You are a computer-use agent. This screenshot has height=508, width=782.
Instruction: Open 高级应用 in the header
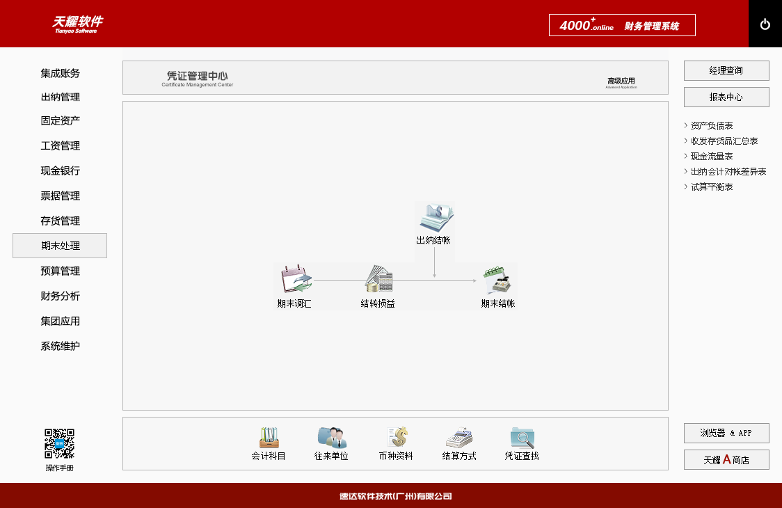pyautogui.click(x=621, y=82)
